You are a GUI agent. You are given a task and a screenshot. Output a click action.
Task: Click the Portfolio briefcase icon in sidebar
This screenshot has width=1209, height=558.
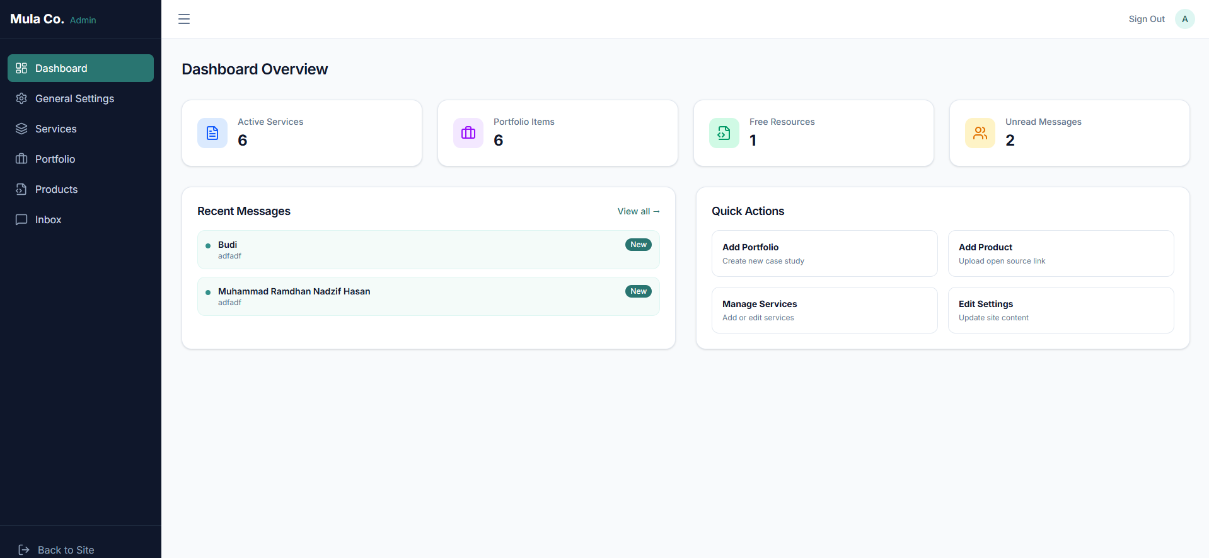(21, 159)
